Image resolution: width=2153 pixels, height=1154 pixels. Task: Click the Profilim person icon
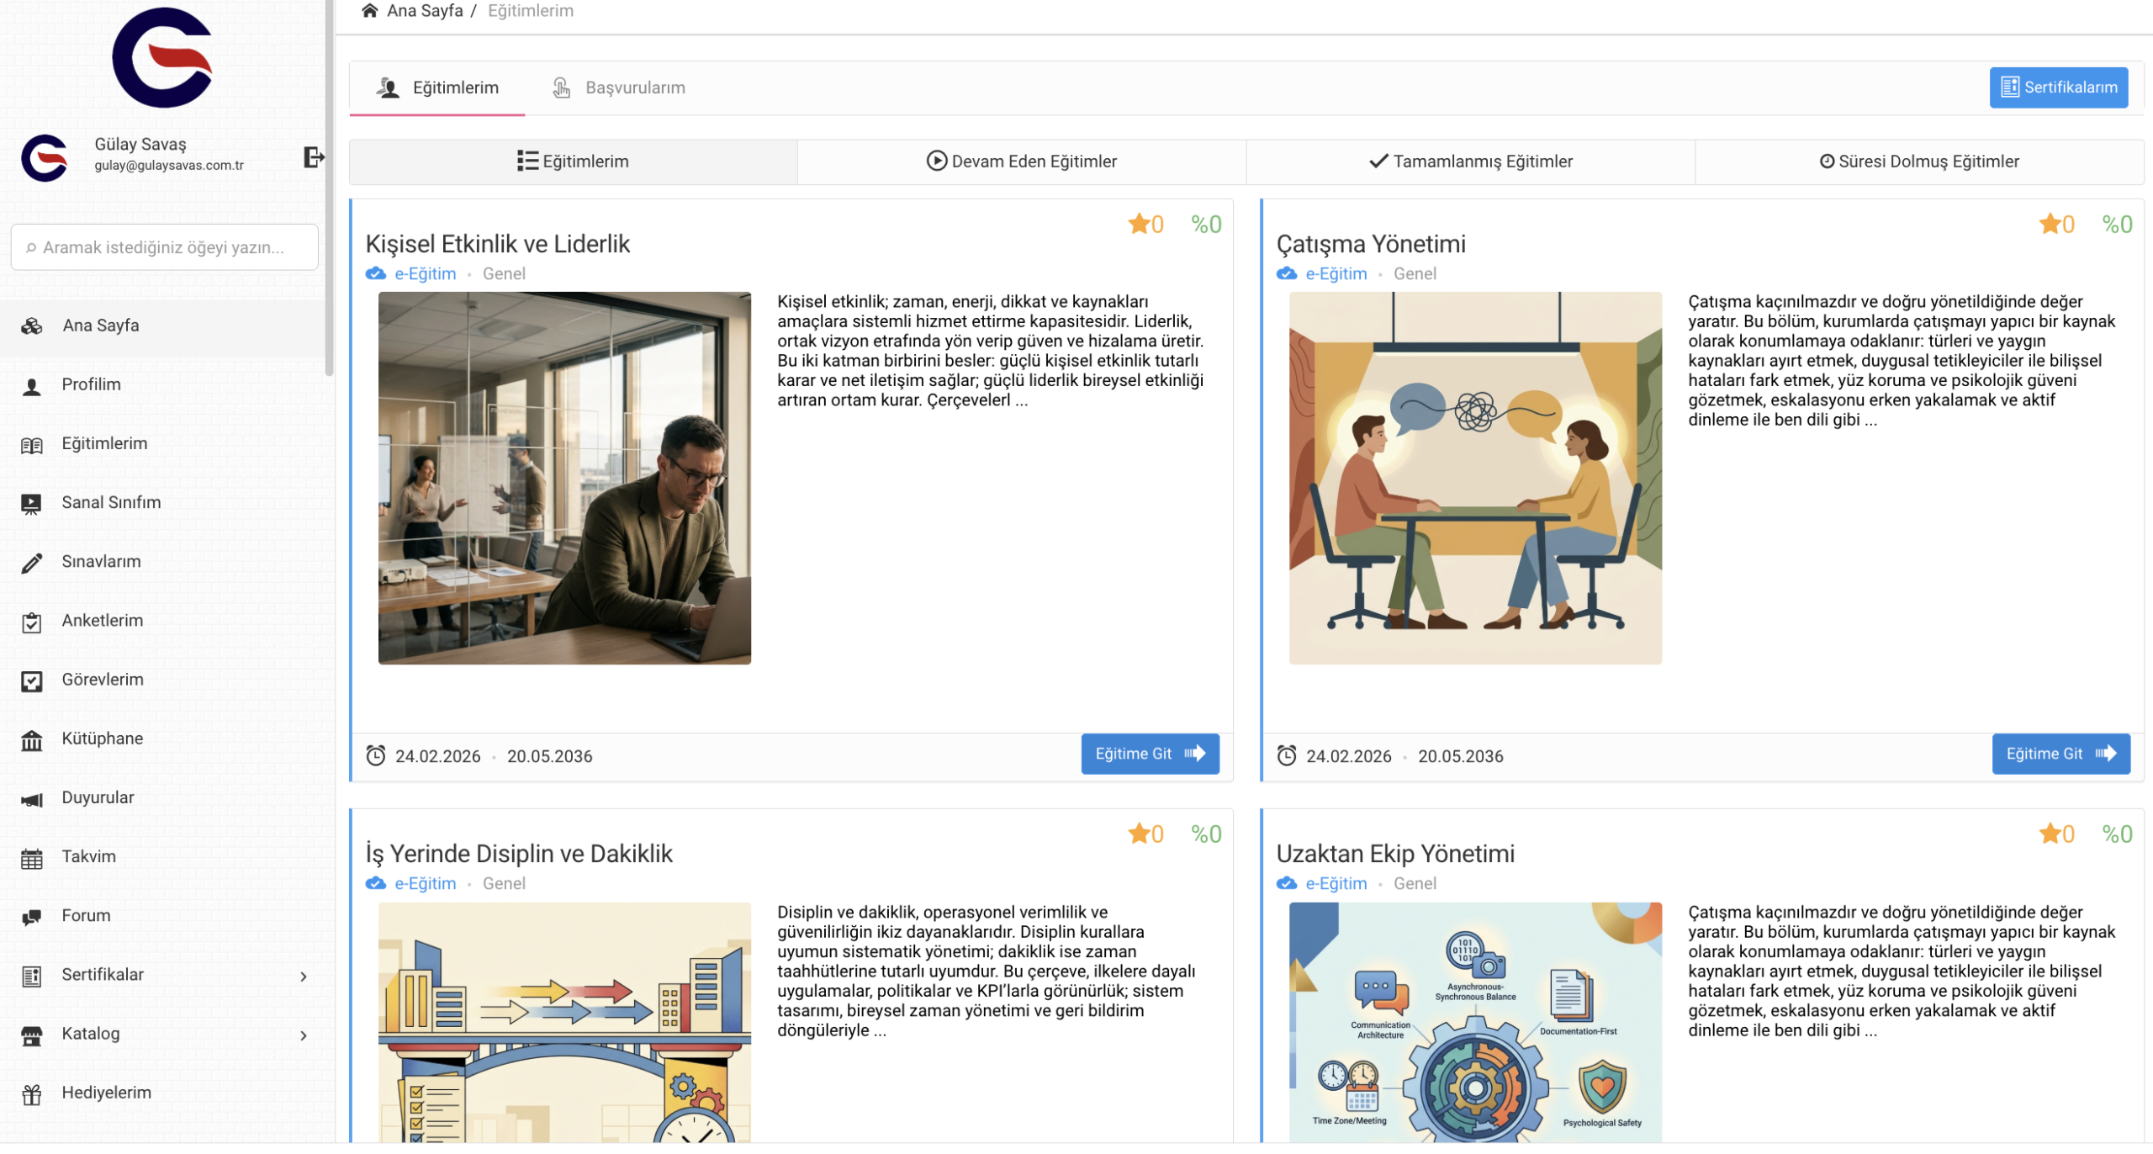(32, 386)
